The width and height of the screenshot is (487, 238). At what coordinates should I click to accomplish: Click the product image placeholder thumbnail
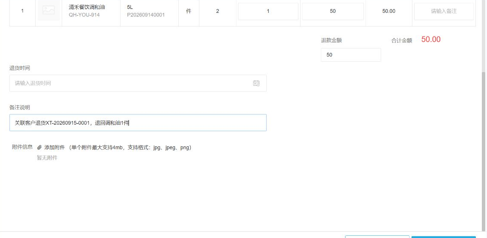49,10
